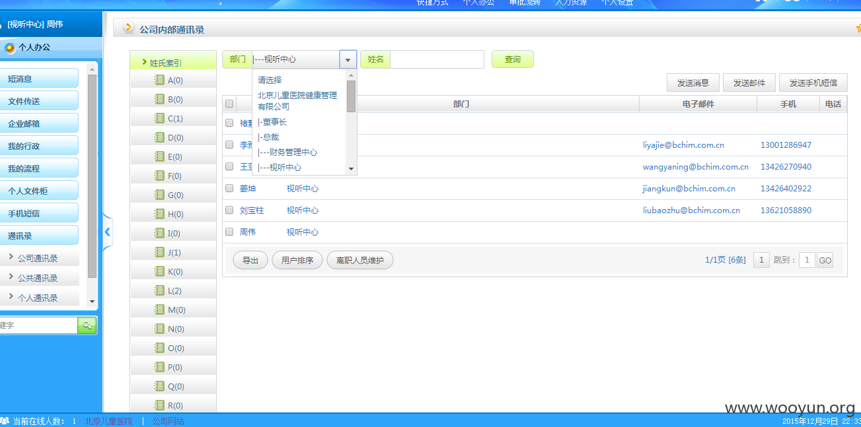
Task: Open the 短消息 sidebar menu
Action: (39, 79)
